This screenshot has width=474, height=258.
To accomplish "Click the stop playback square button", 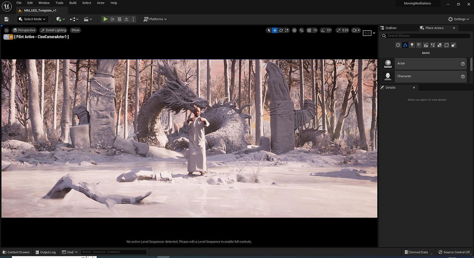I will point(119,19).
